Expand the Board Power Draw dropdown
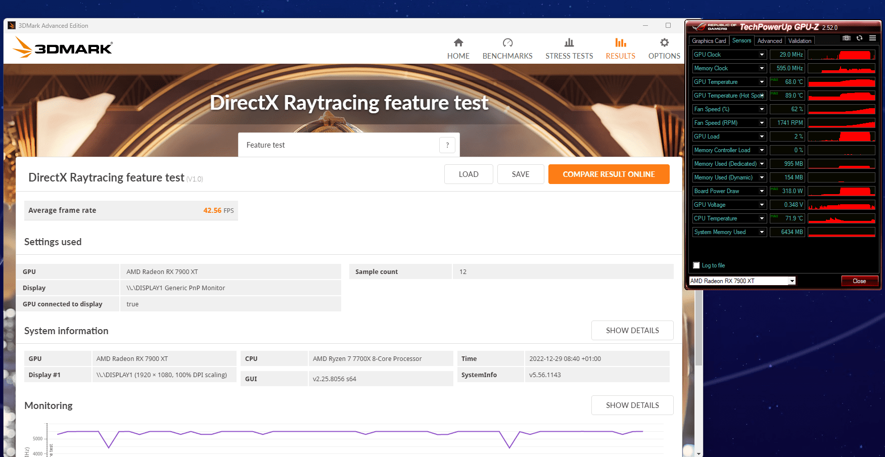 762,191
